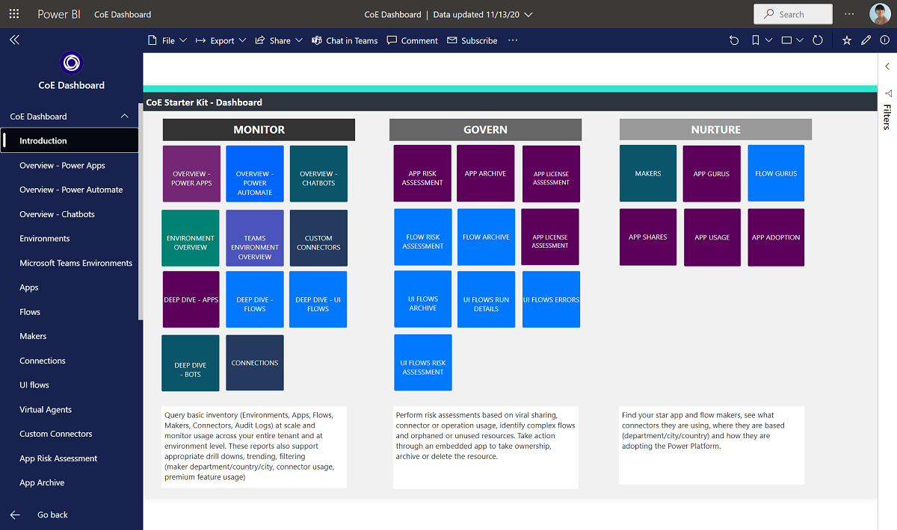This screenshot has width=897, height=530.
Task: Reset the report to default view
Action: coord(734,40)
